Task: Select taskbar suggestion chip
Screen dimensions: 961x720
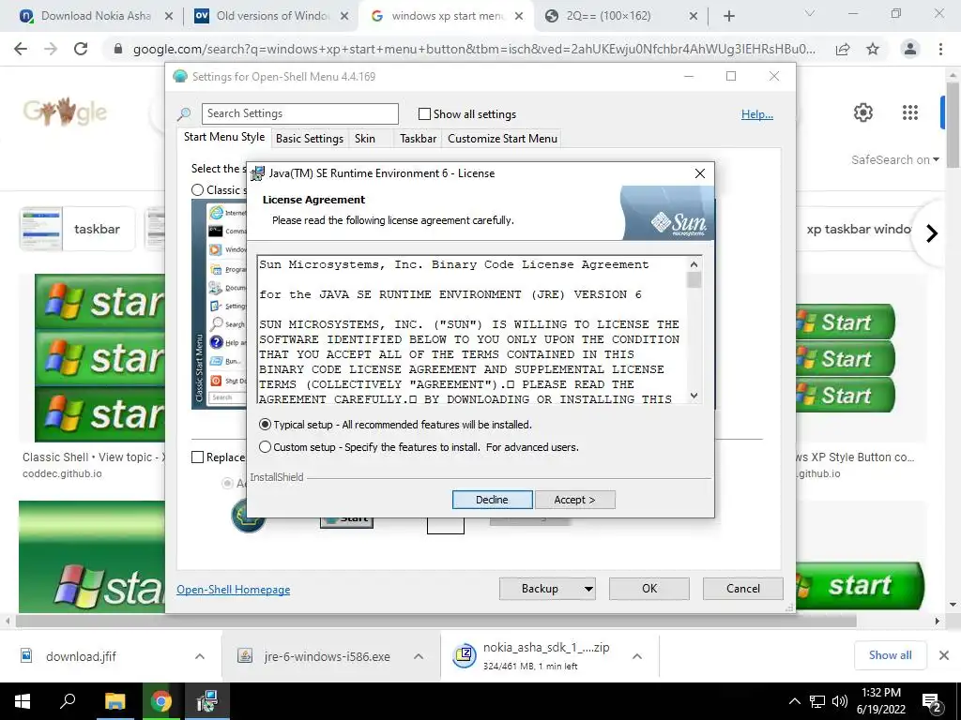Action: [x=77, y=229]
